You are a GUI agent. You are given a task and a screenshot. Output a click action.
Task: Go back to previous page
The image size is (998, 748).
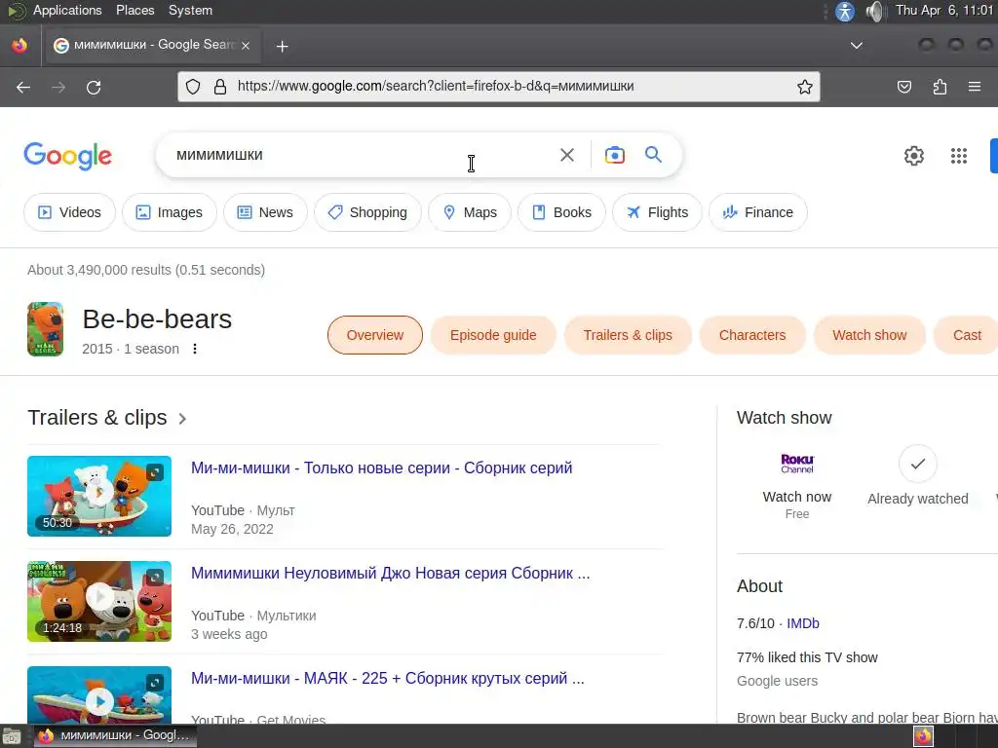[x=23, y=87]
